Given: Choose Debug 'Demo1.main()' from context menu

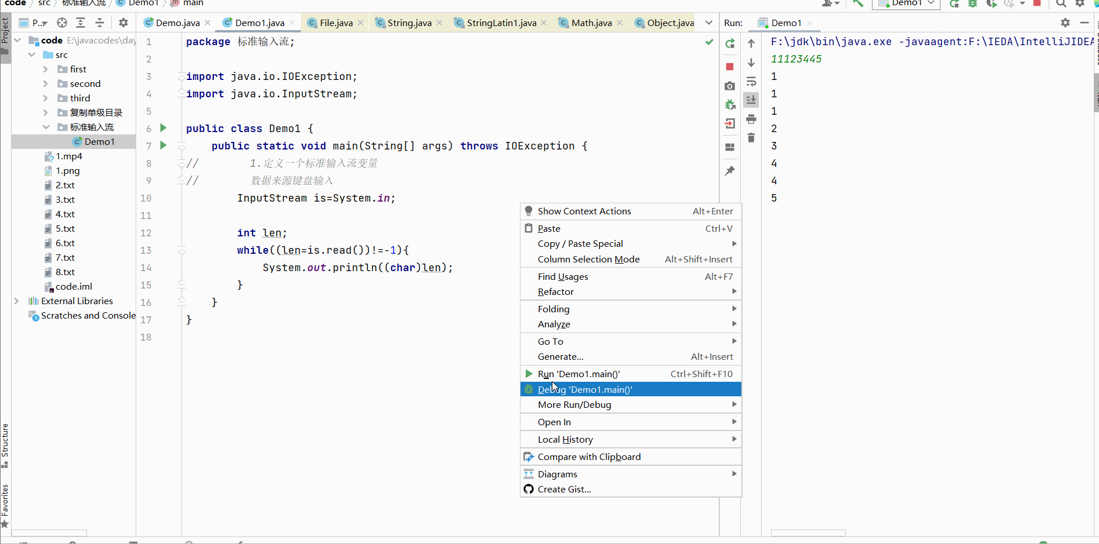Looking at the screenshot, I should pyautogui.click(x=631, y=389).
